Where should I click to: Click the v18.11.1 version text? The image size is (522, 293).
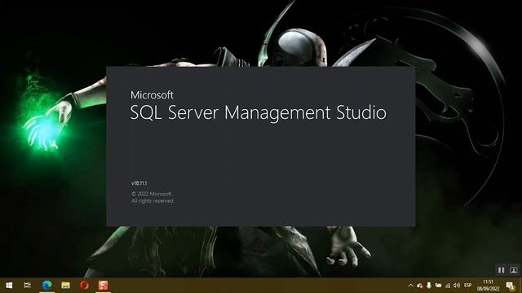(139, 183)
